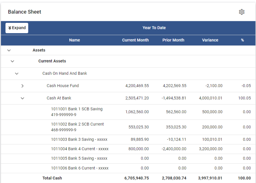Viewport: 256px width, 183px height.
Task: Select the 1011004 Bank 4 Current row
Action: tap(80, 149)
